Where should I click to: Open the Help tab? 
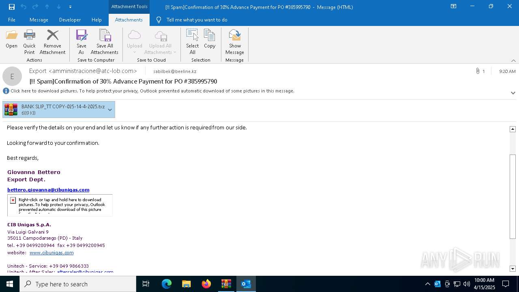click(97, 20)
